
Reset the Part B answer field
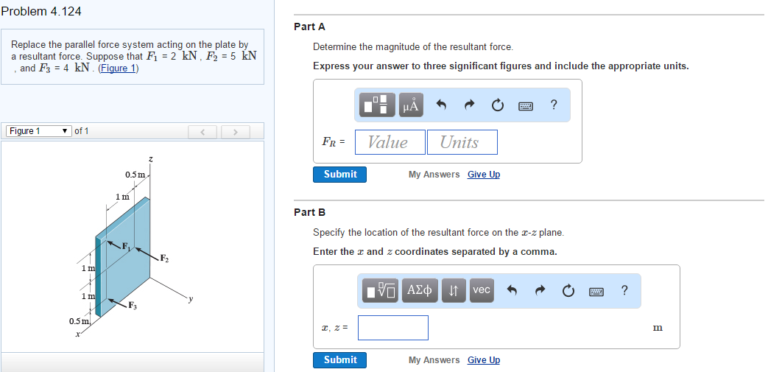568,290
